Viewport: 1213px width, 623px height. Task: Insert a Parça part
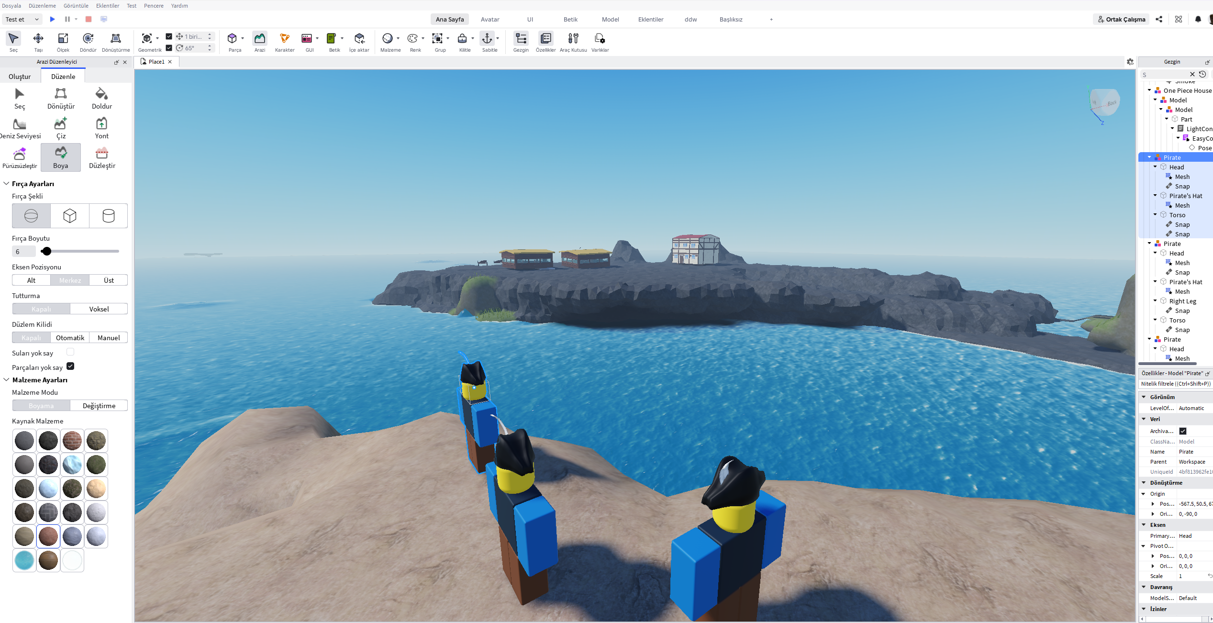[233, 42]
